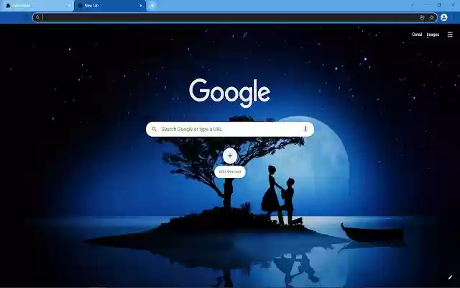The width and height of the screenshot is (460, 288).
Task: Open the tab search chevron
Action: 412,5
